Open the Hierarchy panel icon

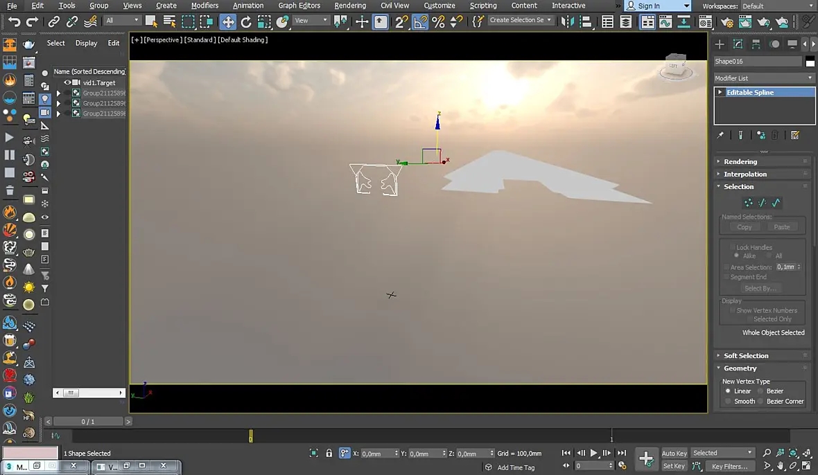coord(756,44)
